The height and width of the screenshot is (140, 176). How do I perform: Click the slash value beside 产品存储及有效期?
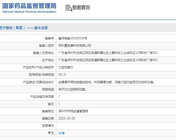click(59, 97)
